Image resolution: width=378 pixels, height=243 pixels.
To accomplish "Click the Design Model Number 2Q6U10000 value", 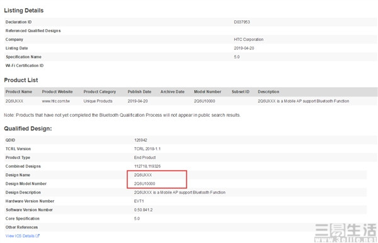I will click(145, 184).
